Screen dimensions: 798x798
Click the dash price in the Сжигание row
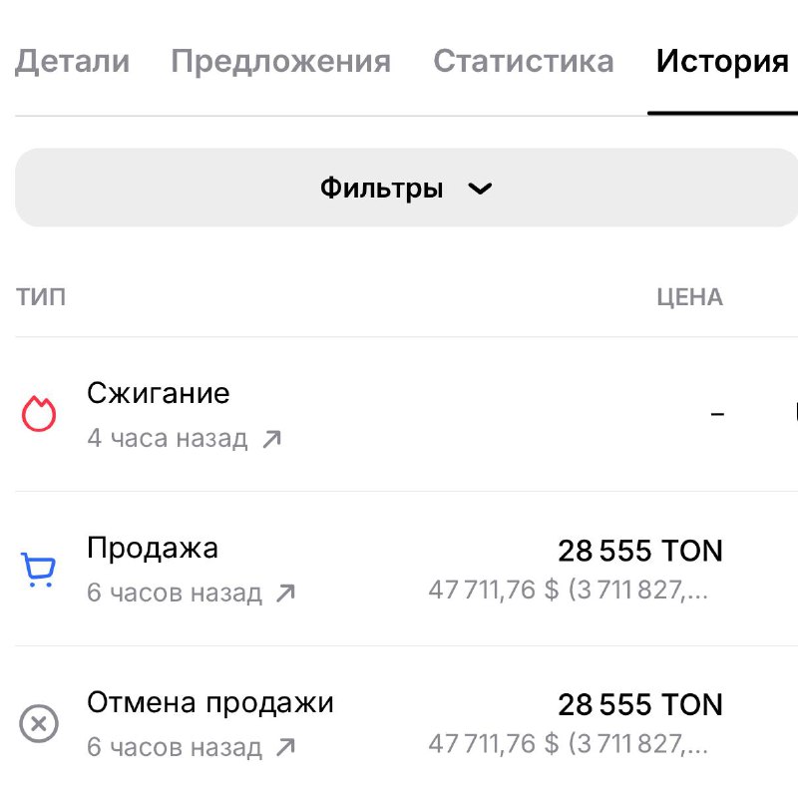pos(718,414)
